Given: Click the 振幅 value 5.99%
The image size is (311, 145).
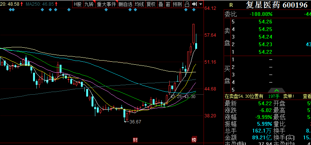Looking at the screenshot, I should [265, 124].
